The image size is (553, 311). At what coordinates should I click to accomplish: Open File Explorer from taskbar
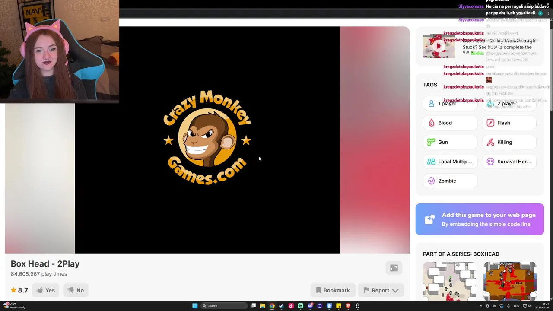coord(262,306)
